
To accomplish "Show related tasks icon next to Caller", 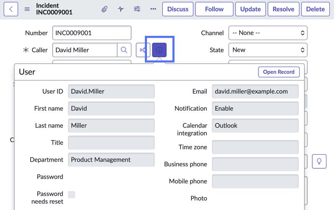I will 143,50.
